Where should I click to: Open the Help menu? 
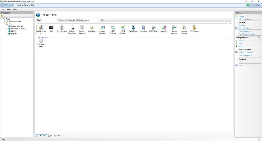tap(15, 9)
